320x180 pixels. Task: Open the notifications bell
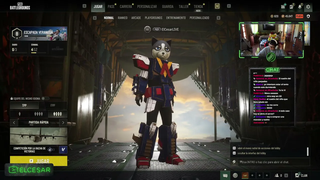coord(300,7)
